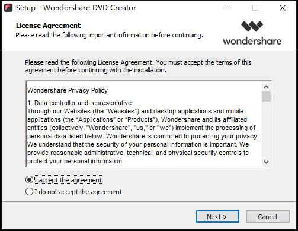Screen dimensions: 298x231
Task: Click the 'License Agreement' bold heading
Action: click(48, 26)
